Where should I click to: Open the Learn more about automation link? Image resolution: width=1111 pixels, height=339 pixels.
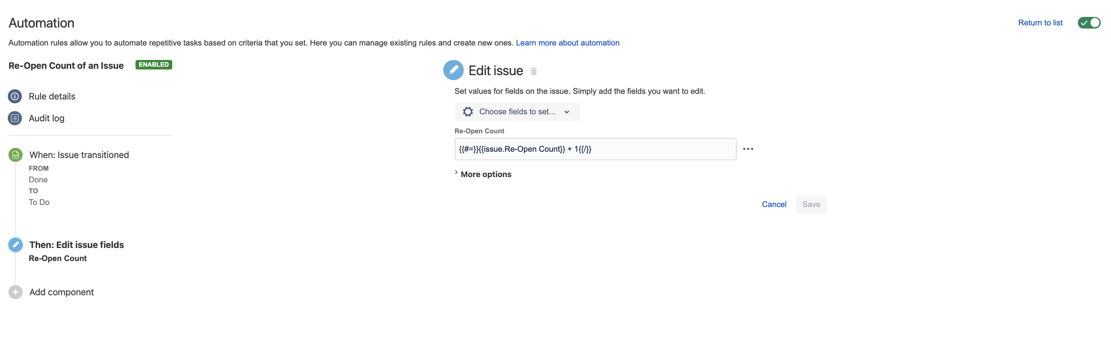pos(567,43)
